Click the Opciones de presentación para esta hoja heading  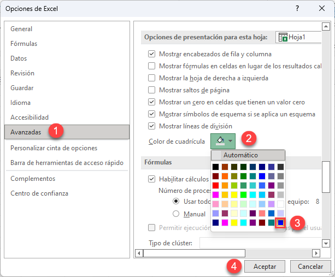point(205,37)
